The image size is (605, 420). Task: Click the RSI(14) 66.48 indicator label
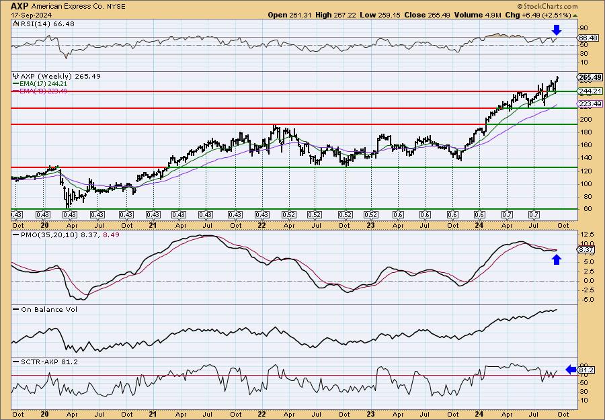coord(46,24)
